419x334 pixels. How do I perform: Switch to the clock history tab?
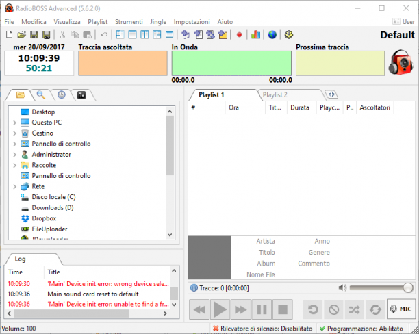(x=61, y=94)
